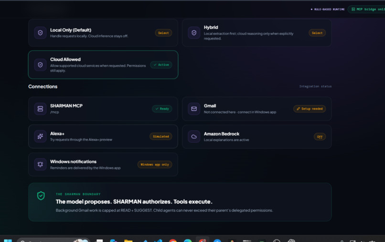Image resolution: width=385 pixels, height=242 pixels.
Task: Click the Integration status label
Action: 315,86
